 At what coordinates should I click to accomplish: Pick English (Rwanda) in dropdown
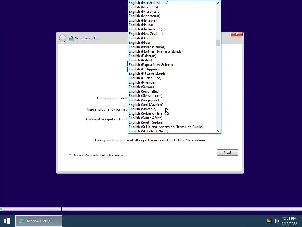click(x=172, y=83)
